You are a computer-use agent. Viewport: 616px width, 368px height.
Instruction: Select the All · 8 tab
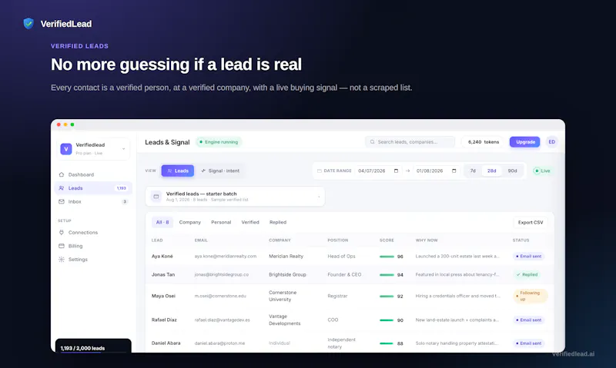[x=162, y=222]
